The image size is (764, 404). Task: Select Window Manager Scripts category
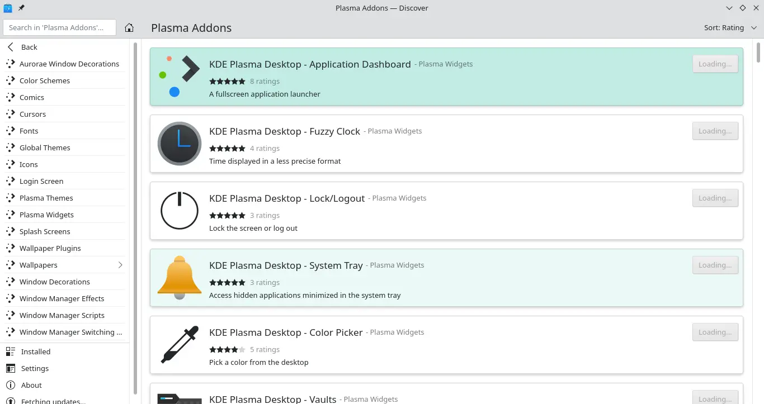tap(65, 315)
